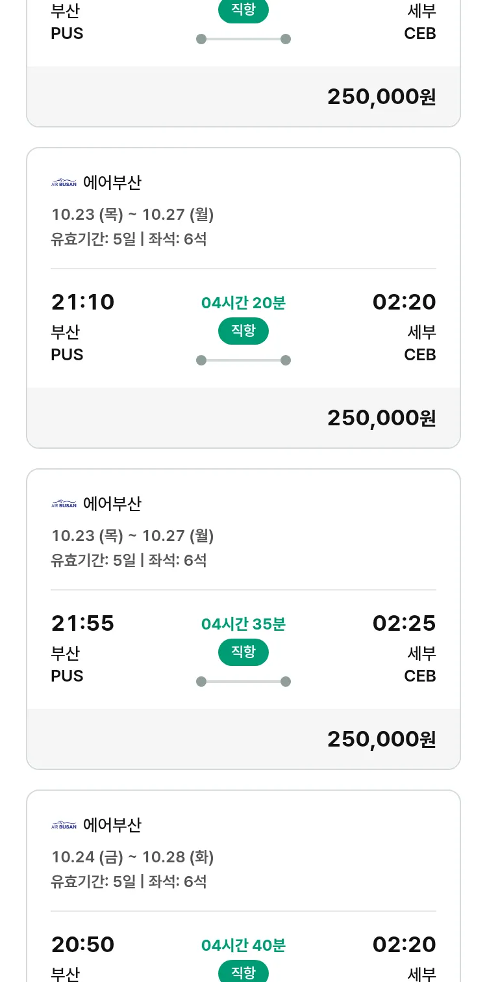Click the route line on the 21:10 flight
Image resolution: width=487 pixels, height=982 pixels.
(x=243, y=360)
